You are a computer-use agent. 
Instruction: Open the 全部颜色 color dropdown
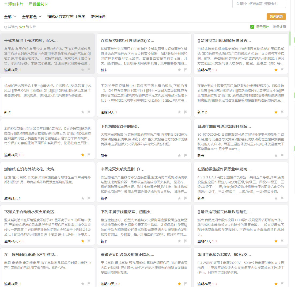(32, 17)
